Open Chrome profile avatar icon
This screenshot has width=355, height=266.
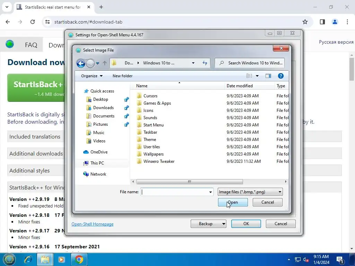[335, 22]
